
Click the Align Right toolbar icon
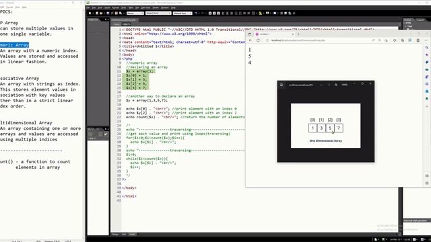232,13
